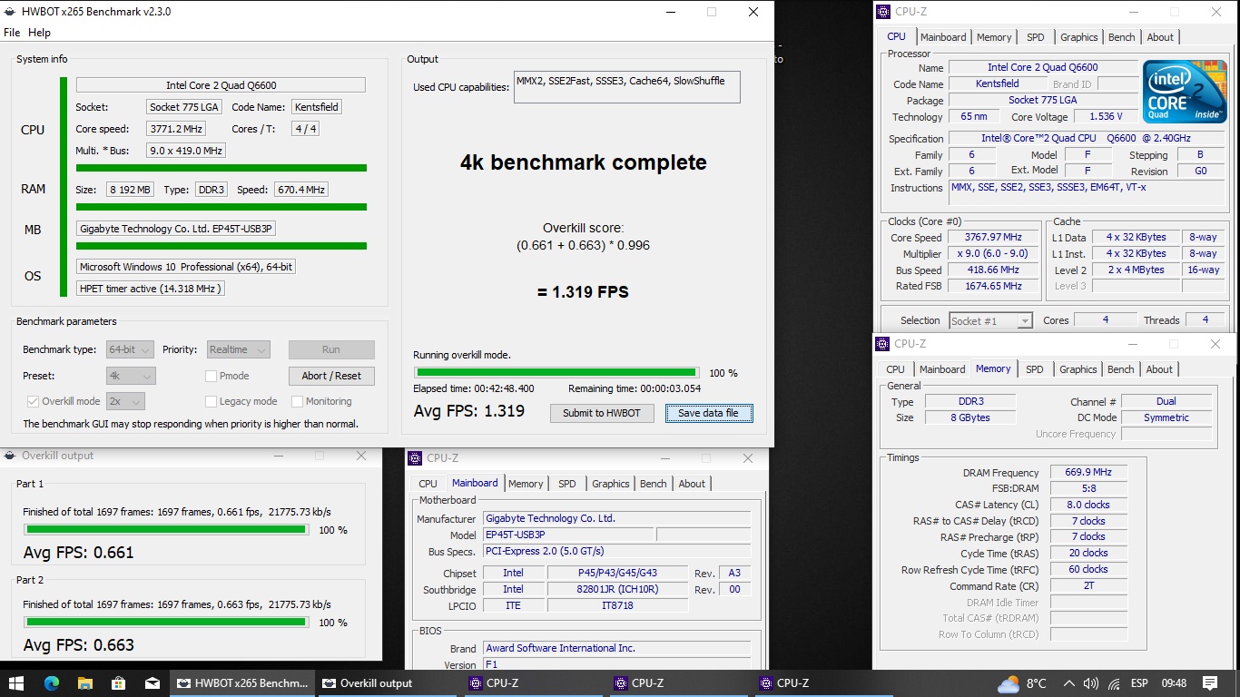Click the Core Voltage 1.536 V value
This screenshot has height=697, width=1240.
[x=1106, y=117]
